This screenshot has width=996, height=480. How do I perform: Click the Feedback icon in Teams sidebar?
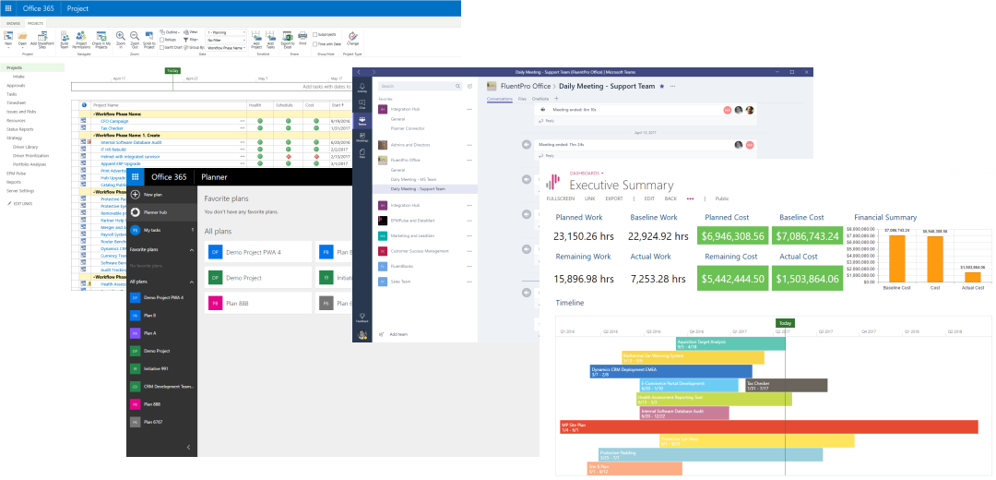click(x=362, y=318)
